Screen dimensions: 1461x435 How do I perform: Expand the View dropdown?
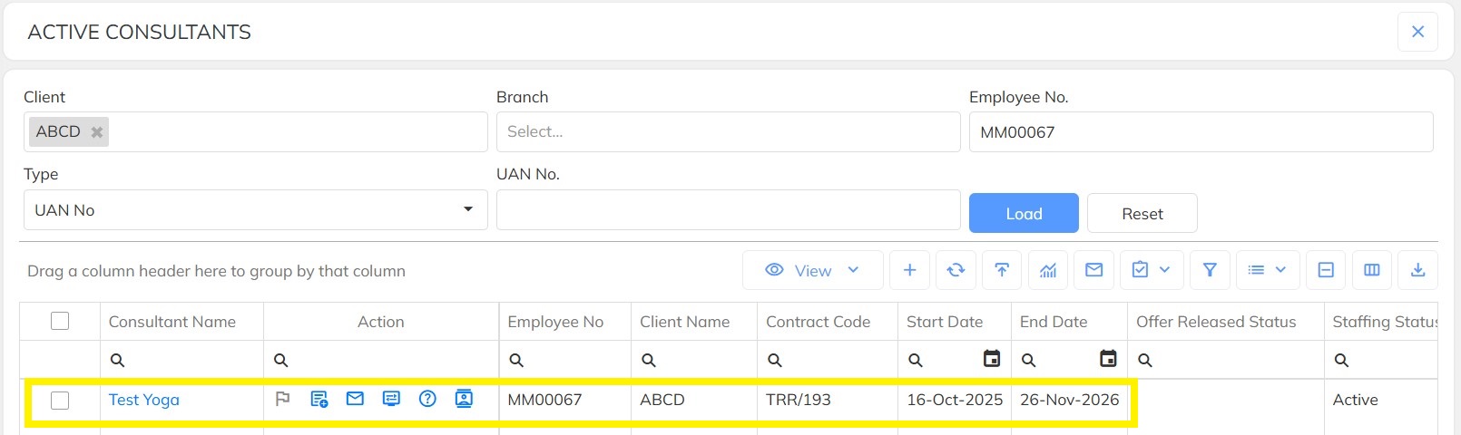(812, 270)
